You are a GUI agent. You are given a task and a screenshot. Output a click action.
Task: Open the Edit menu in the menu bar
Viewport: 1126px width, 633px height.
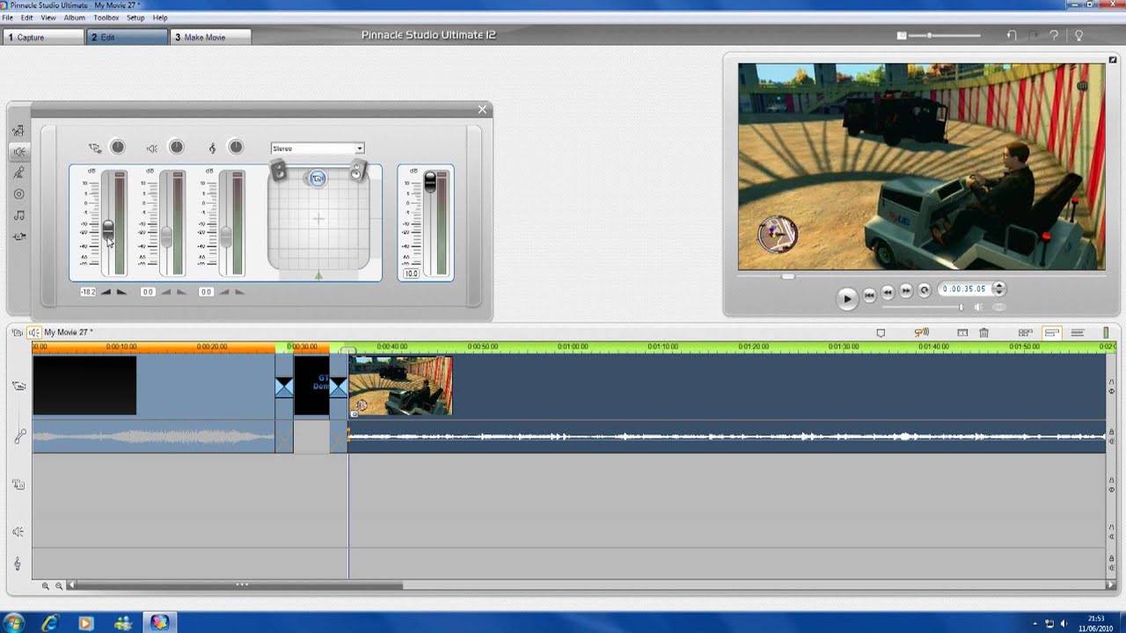[27, 18]
